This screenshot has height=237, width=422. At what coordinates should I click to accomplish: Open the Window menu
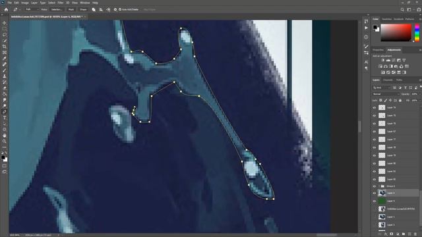(x=85, y=3)
